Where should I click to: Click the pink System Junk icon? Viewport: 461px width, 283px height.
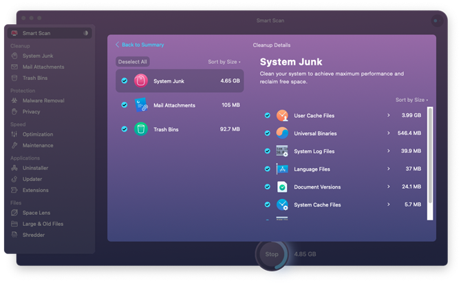(141, 81)
